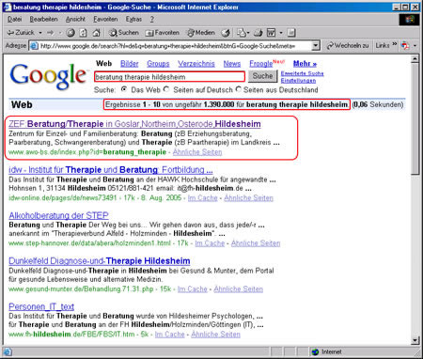Click the scrollbar up arrow
The image size is (423, 359).
point(415,59)
